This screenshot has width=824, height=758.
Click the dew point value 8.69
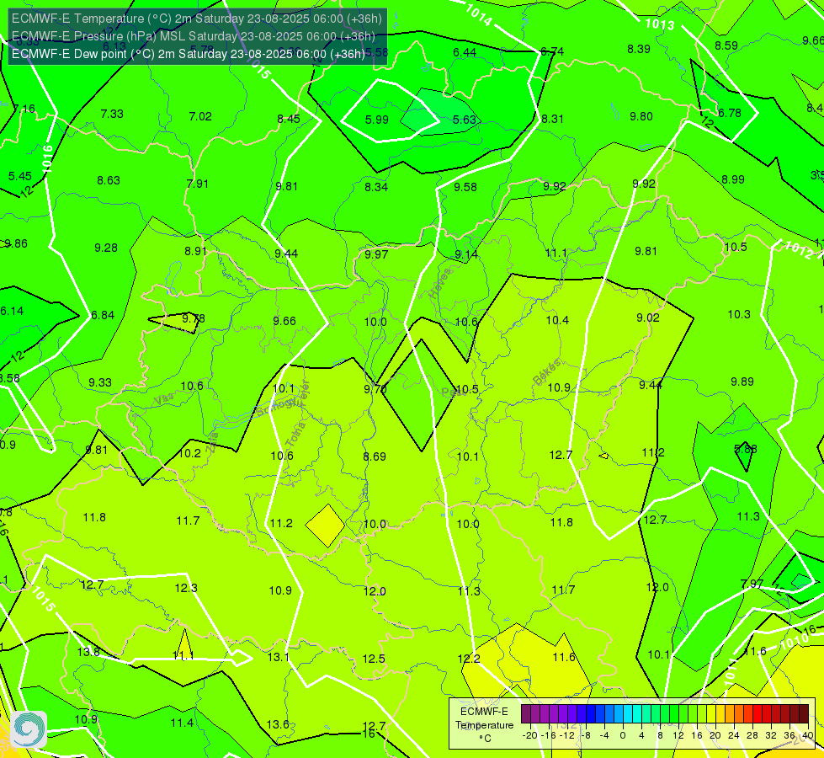(x=375, y=456)
